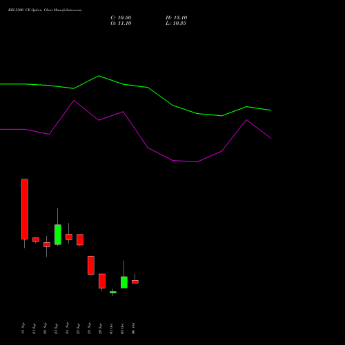Select the close value C: 10.50

(x=121, y=18)
